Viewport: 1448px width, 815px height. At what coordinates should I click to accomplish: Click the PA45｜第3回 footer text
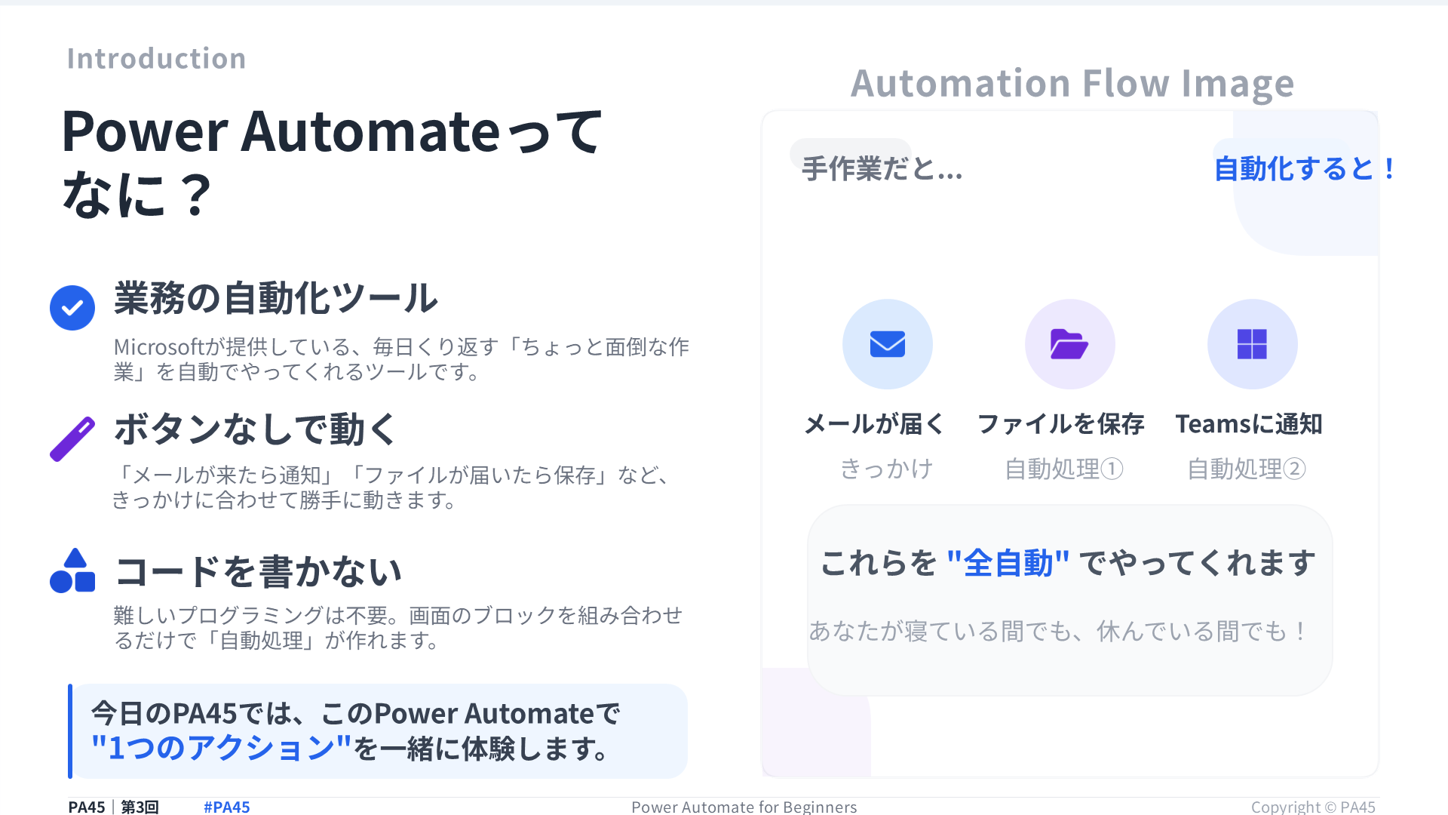(x=113, y=807)
